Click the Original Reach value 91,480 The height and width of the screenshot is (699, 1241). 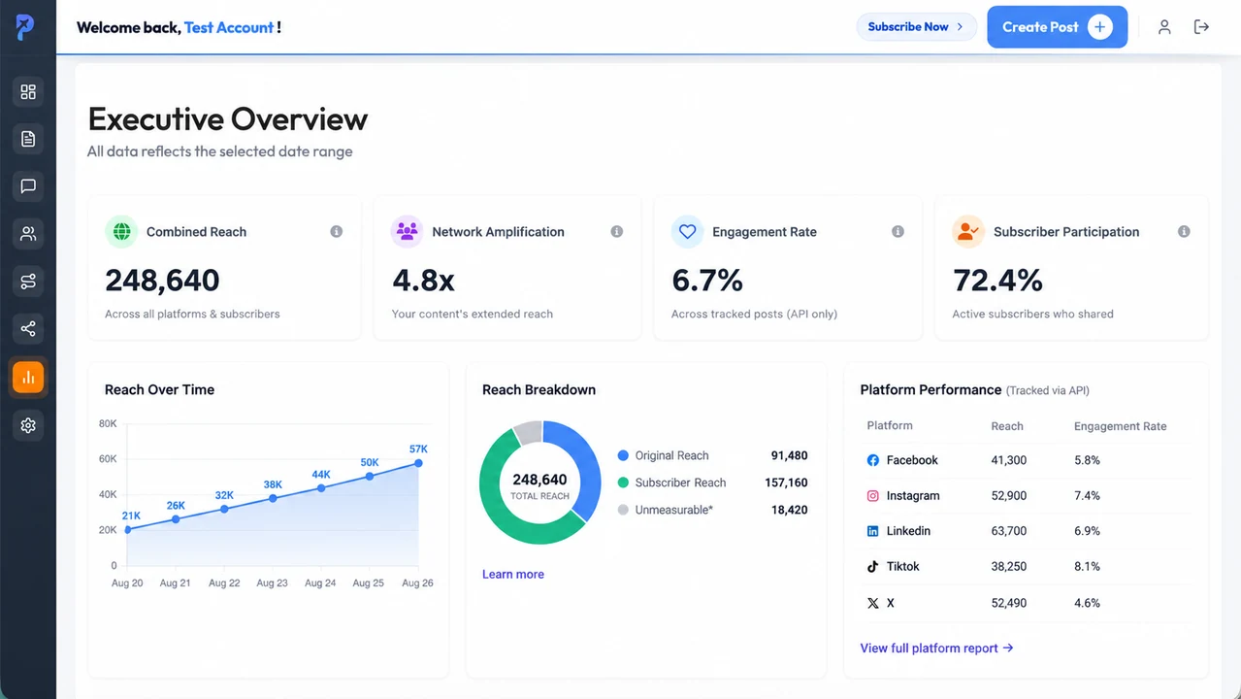point(789,455)
